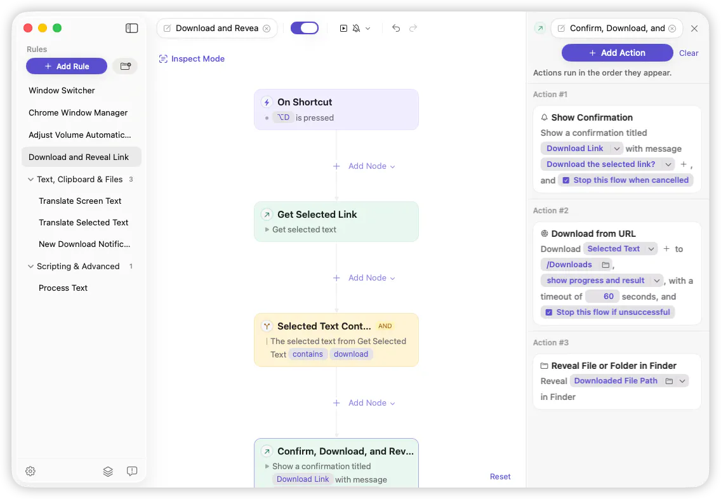Click the plus icon after Selected Text
The width and height of the screenshot is (721, 499).
coord(666,249)
